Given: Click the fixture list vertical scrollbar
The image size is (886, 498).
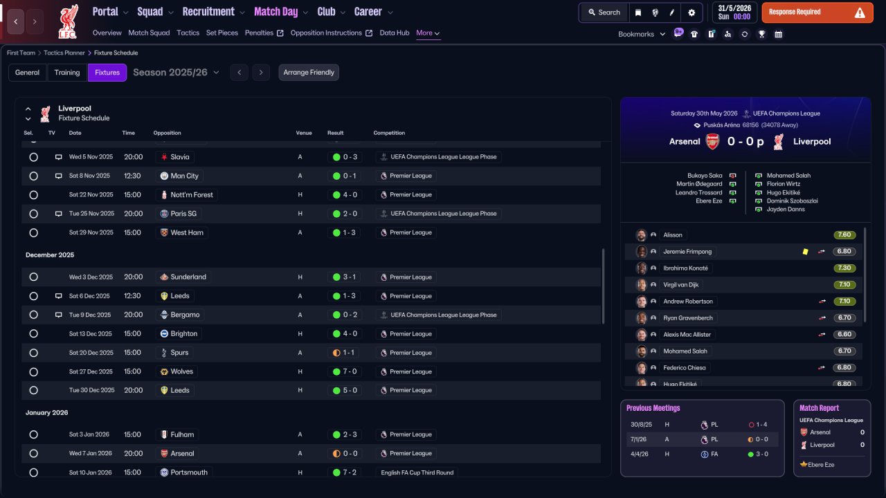Looking at the screenshot, I should (604, 286).
